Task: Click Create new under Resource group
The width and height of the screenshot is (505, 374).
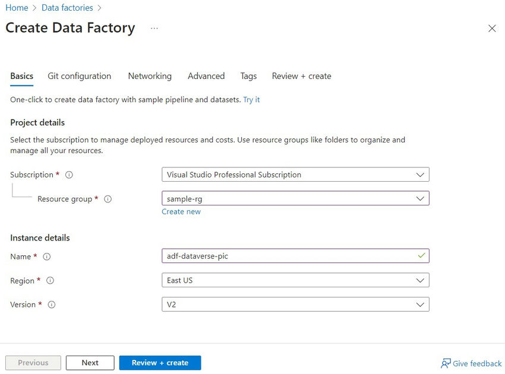Action: [x=181, y=211]
